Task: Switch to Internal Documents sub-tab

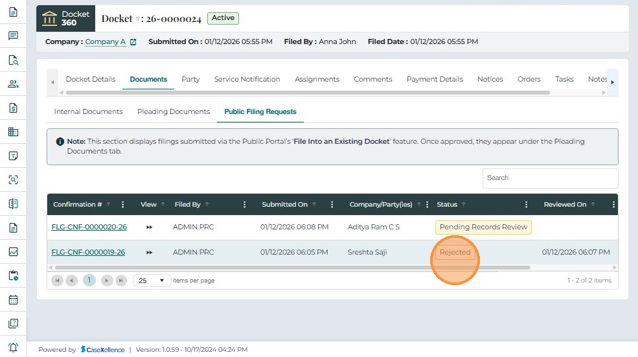Action: coord(88,112)
